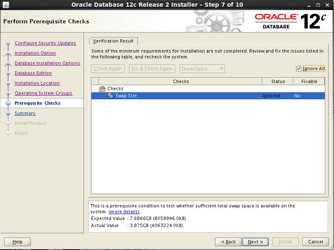Open the Database Installation Options step
The width and height of the screenshot is (334, 250).
(47, 63)
